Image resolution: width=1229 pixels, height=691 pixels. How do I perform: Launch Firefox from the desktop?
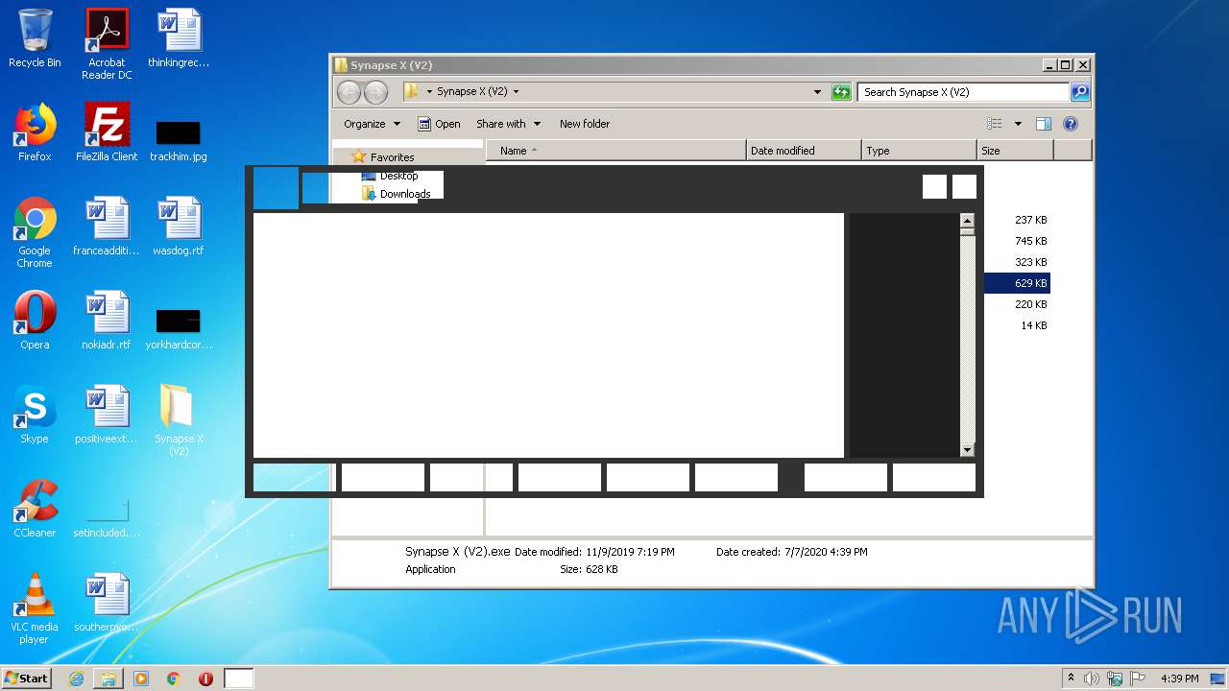click(35, 132)
